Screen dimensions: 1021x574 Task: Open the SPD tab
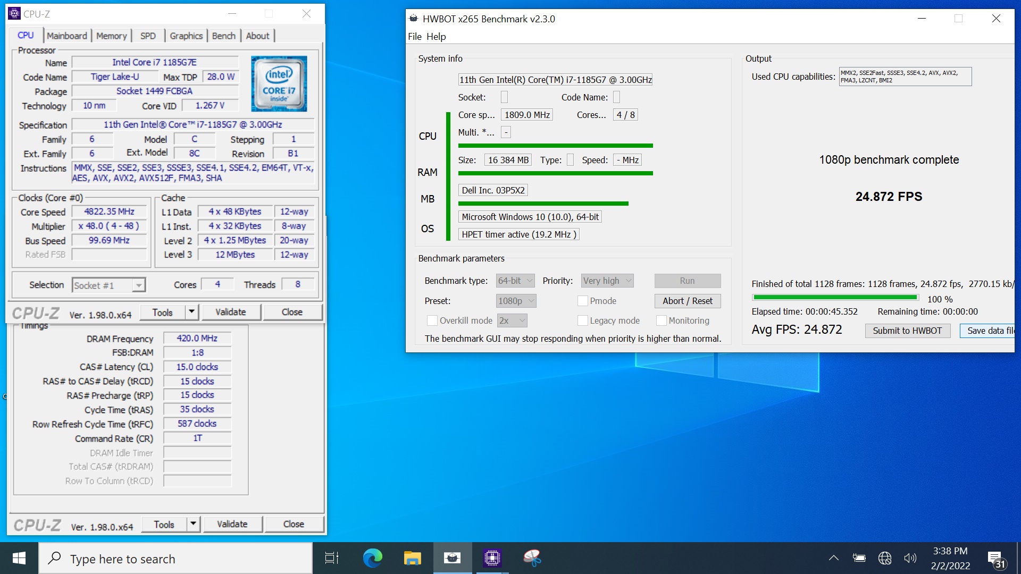pyautogui.click(x=148, y=36)
